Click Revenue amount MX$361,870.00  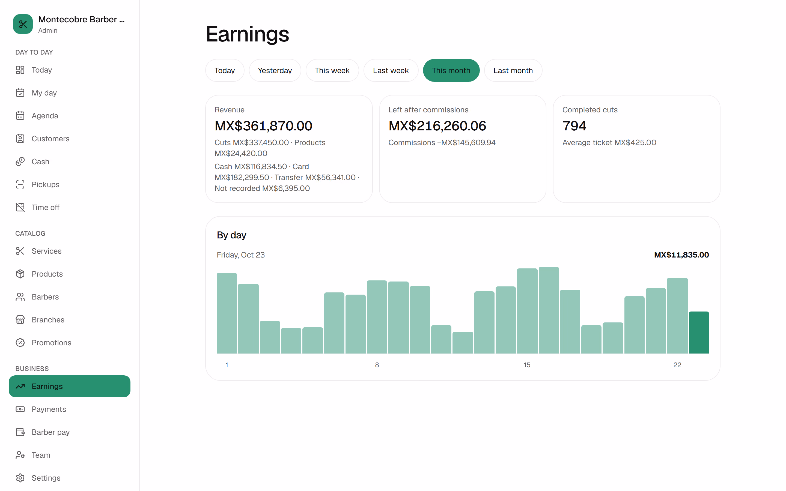263,126
